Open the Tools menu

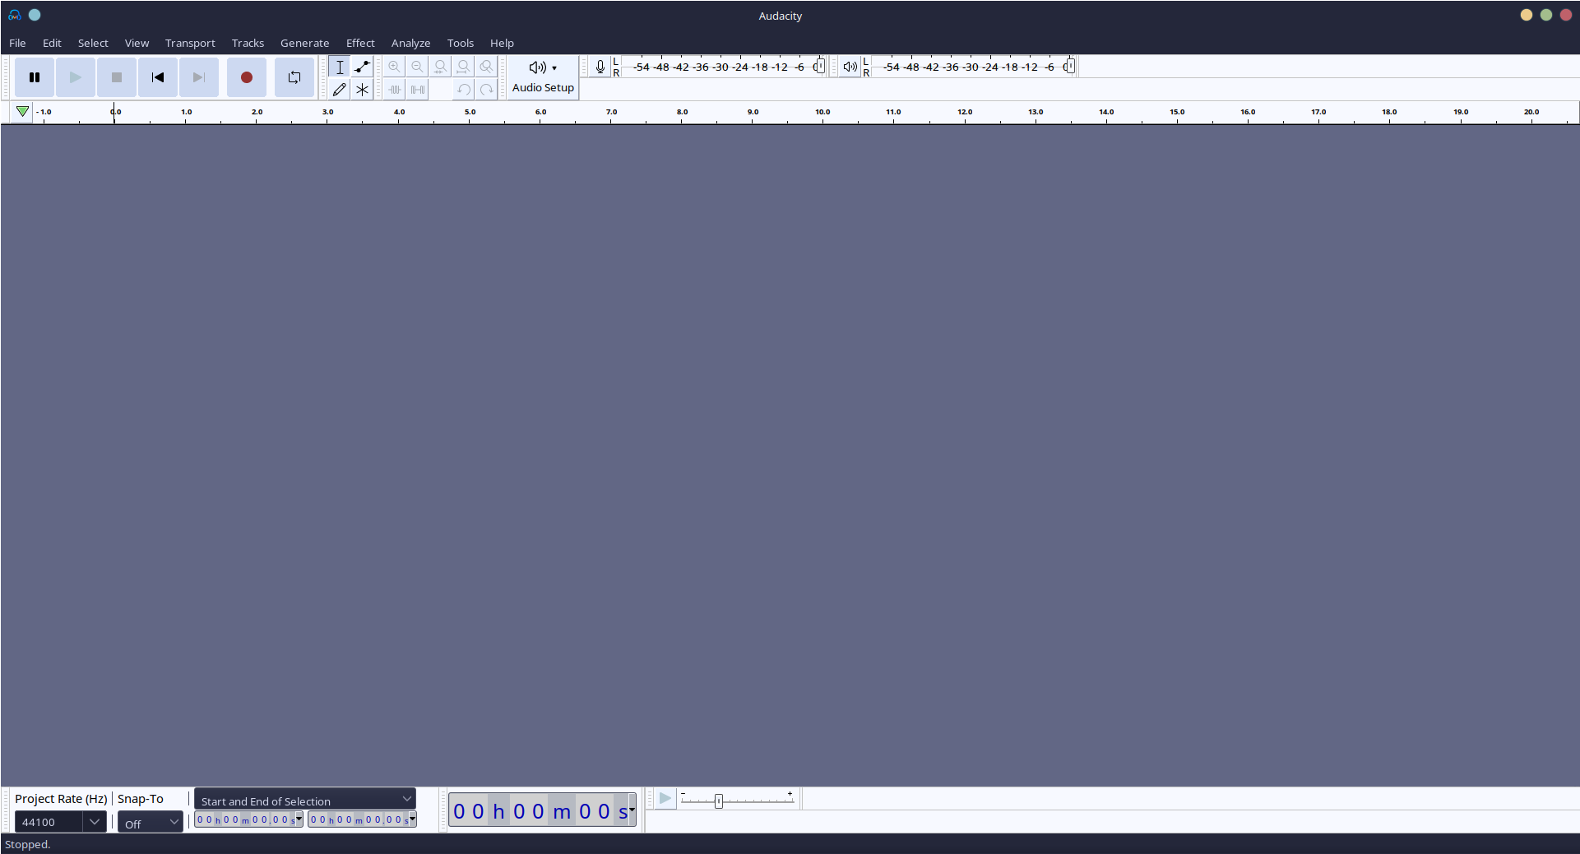[461, 43]
